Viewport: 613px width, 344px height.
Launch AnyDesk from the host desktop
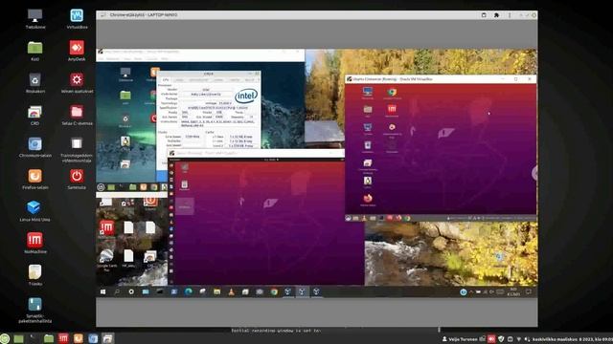click(x=77, y=48)
